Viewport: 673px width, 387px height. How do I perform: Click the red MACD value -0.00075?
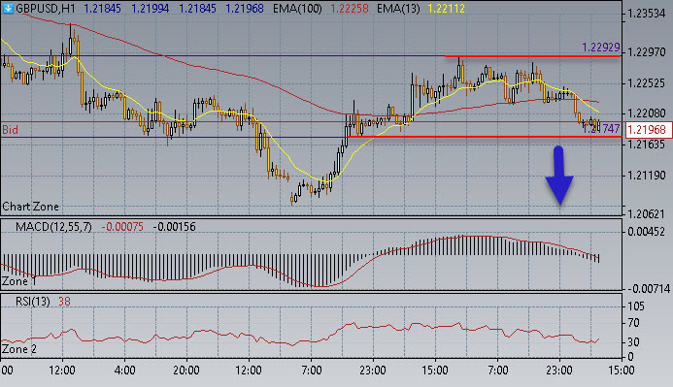pos(122,227)
